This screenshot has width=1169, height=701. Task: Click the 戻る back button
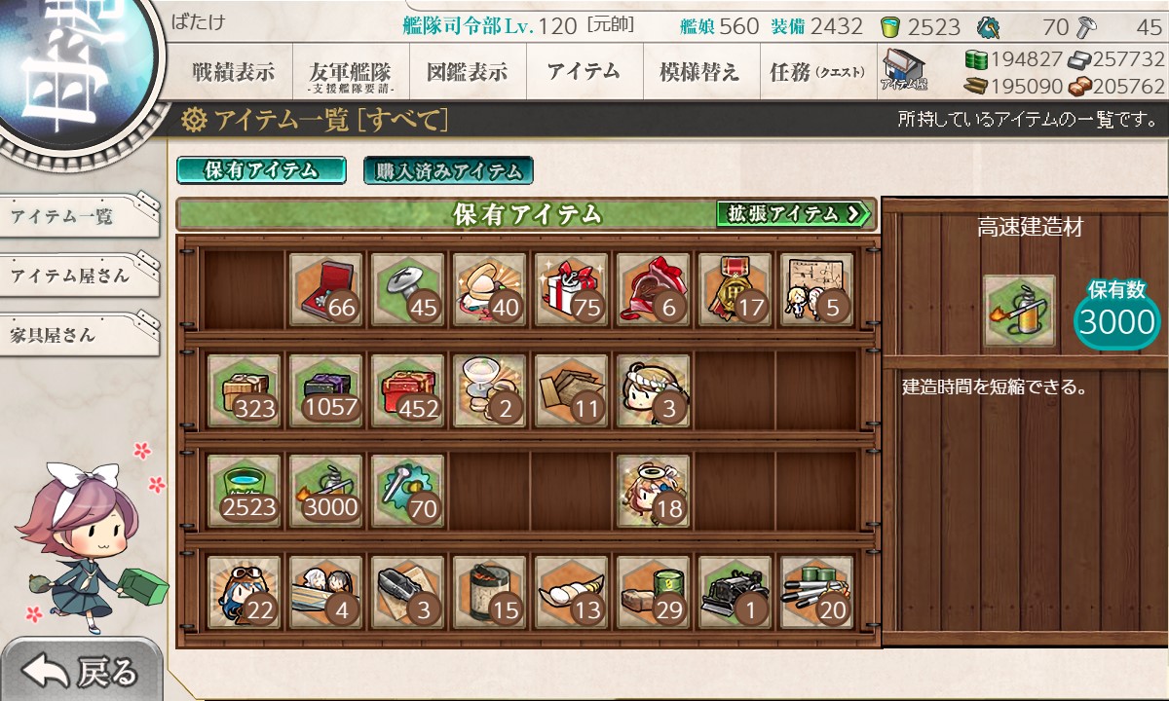point(80,672)
